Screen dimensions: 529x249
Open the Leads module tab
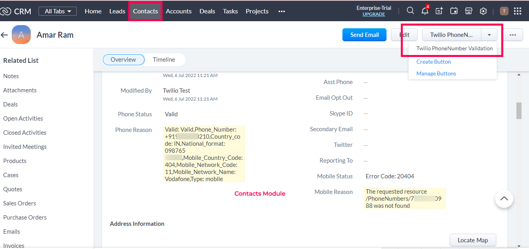point(117,11)
